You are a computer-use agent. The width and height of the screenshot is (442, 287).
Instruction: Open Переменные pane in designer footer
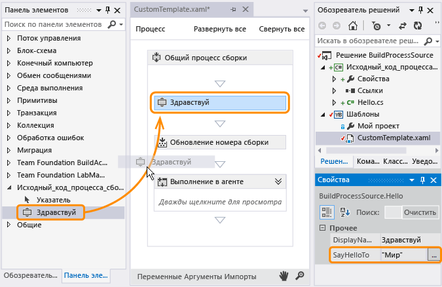(x=160, y=277)
